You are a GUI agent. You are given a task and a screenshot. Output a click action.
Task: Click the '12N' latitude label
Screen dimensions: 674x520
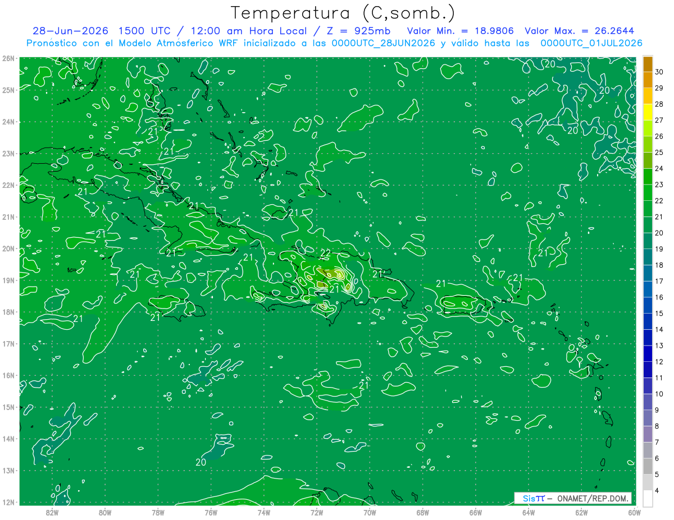[x=8, y=502]
